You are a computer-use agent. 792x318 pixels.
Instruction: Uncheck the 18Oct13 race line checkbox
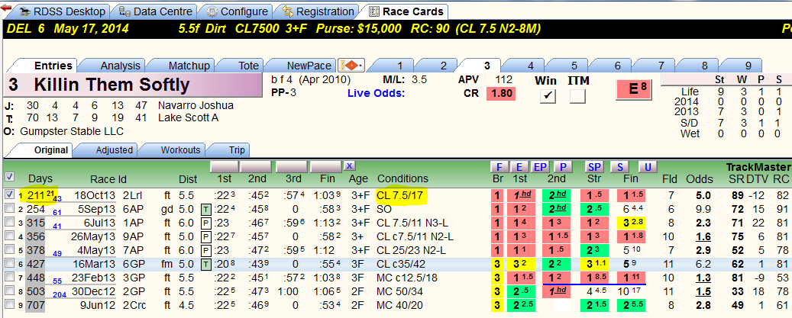(x=9, y=194)
